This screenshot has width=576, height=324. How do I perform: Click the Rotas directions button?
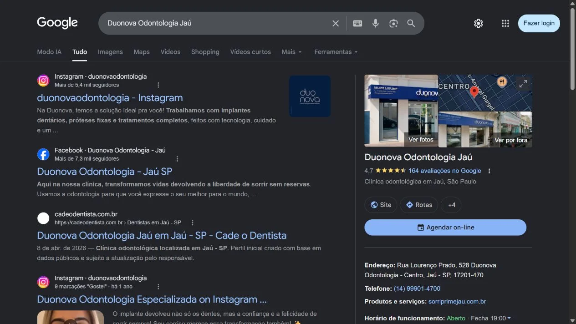(x=419, y=205)
